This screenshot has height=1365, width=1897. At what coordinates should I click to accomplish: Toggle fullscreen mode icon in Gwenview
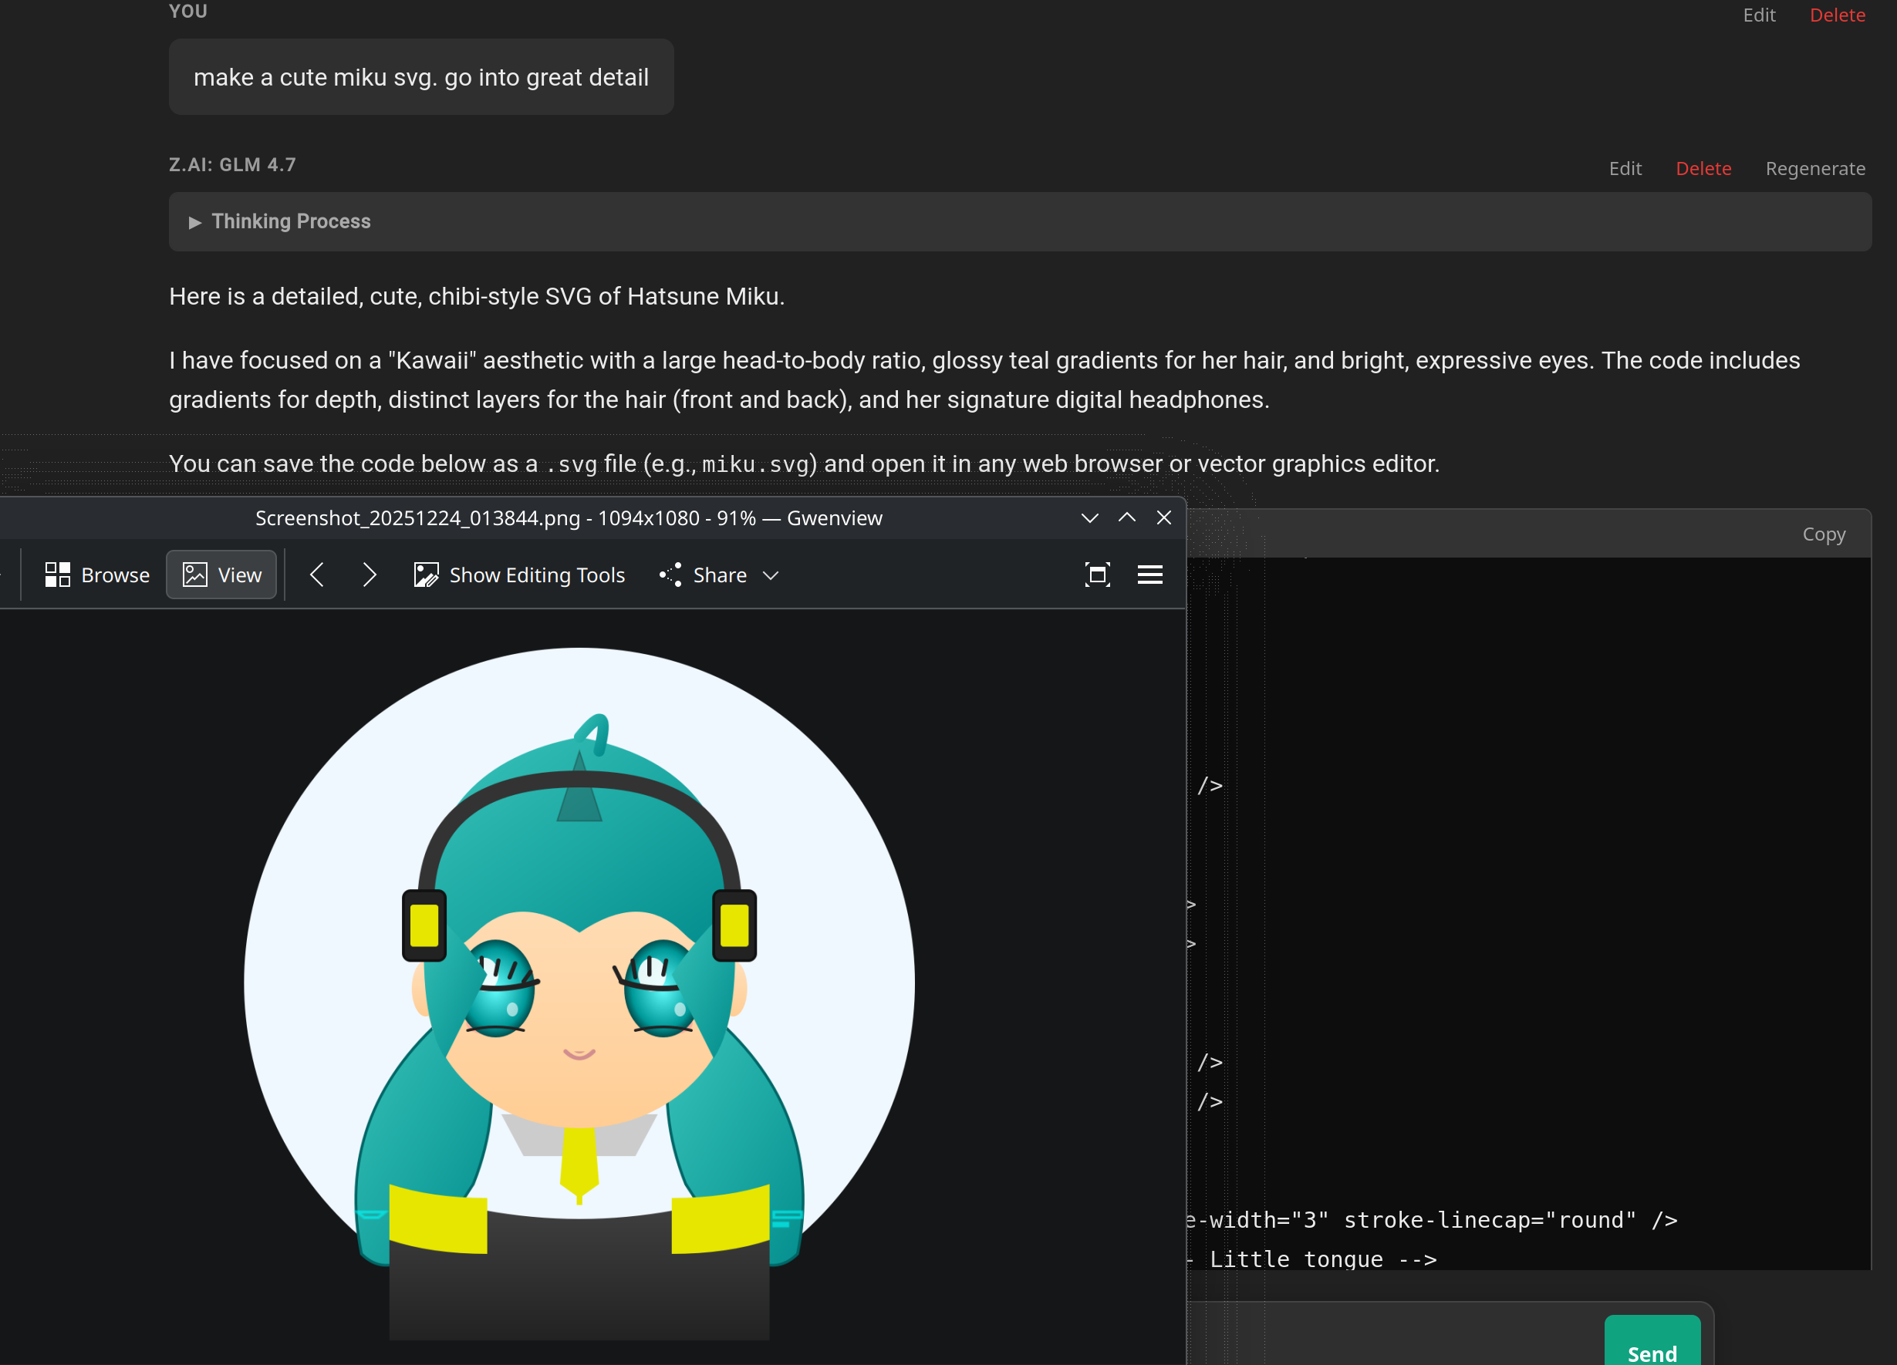click(x=1096, y=575)
